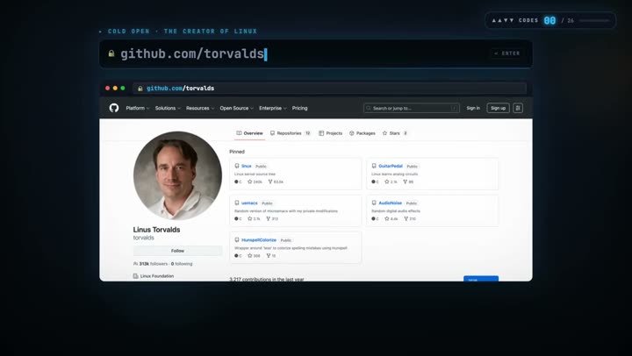This screenshot has width=632, height=356.
Task: Expand the Enterprise menu
Action: pyautogui.click(x=273, y=108)
